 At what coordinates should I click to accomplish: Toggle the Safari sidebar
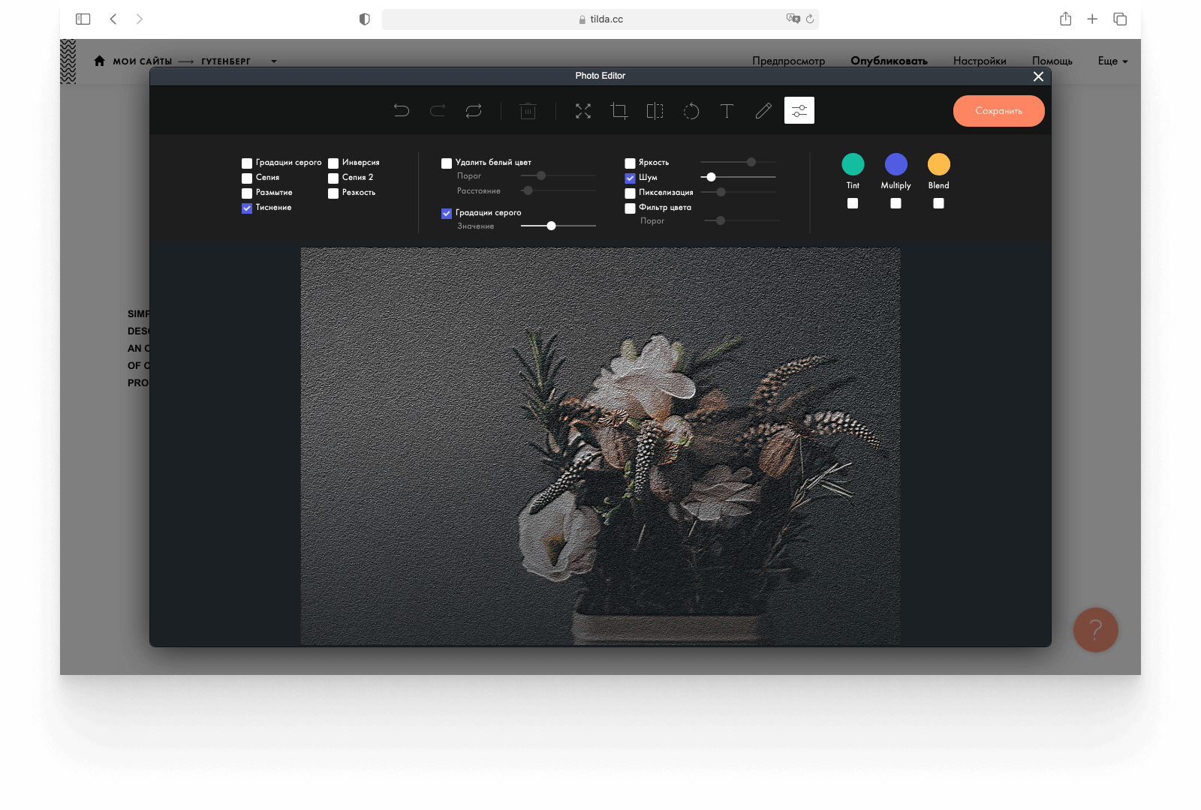coord(83,19)
